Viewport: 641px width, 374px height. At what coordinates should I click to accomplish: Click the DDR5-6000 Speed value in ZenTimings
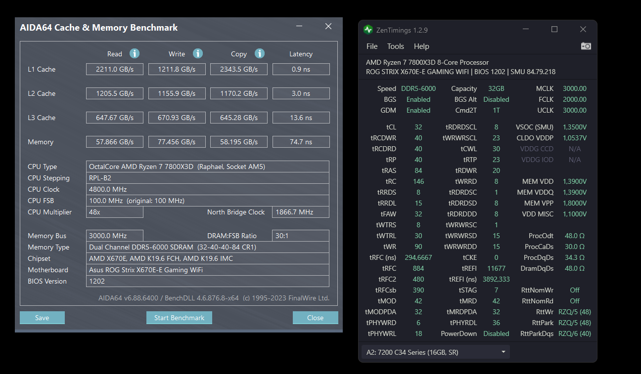pyautogui.click(x=418, y=88)
